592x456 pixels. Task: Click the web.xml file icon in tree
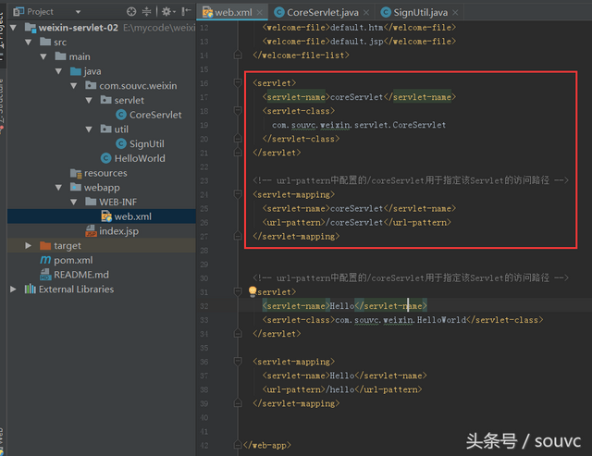(106, 216)
